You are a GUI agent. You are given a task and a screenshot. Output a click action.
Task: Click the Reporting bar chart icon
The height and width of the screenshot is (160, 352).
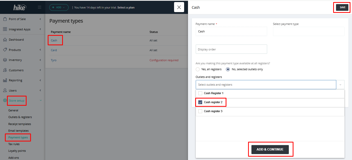5,80
